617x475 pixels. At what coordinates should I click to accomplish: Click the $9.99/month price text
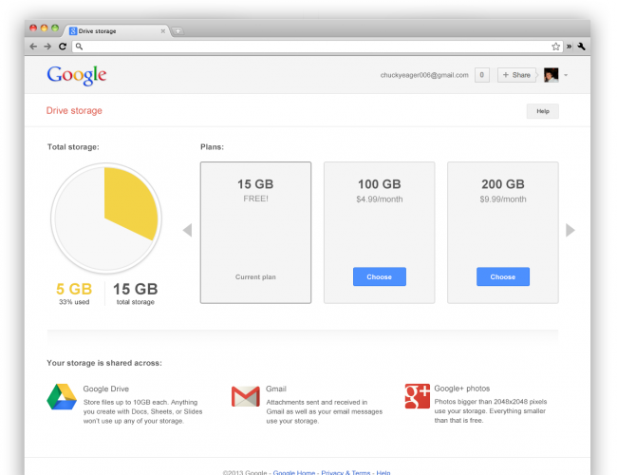point(503,199)
